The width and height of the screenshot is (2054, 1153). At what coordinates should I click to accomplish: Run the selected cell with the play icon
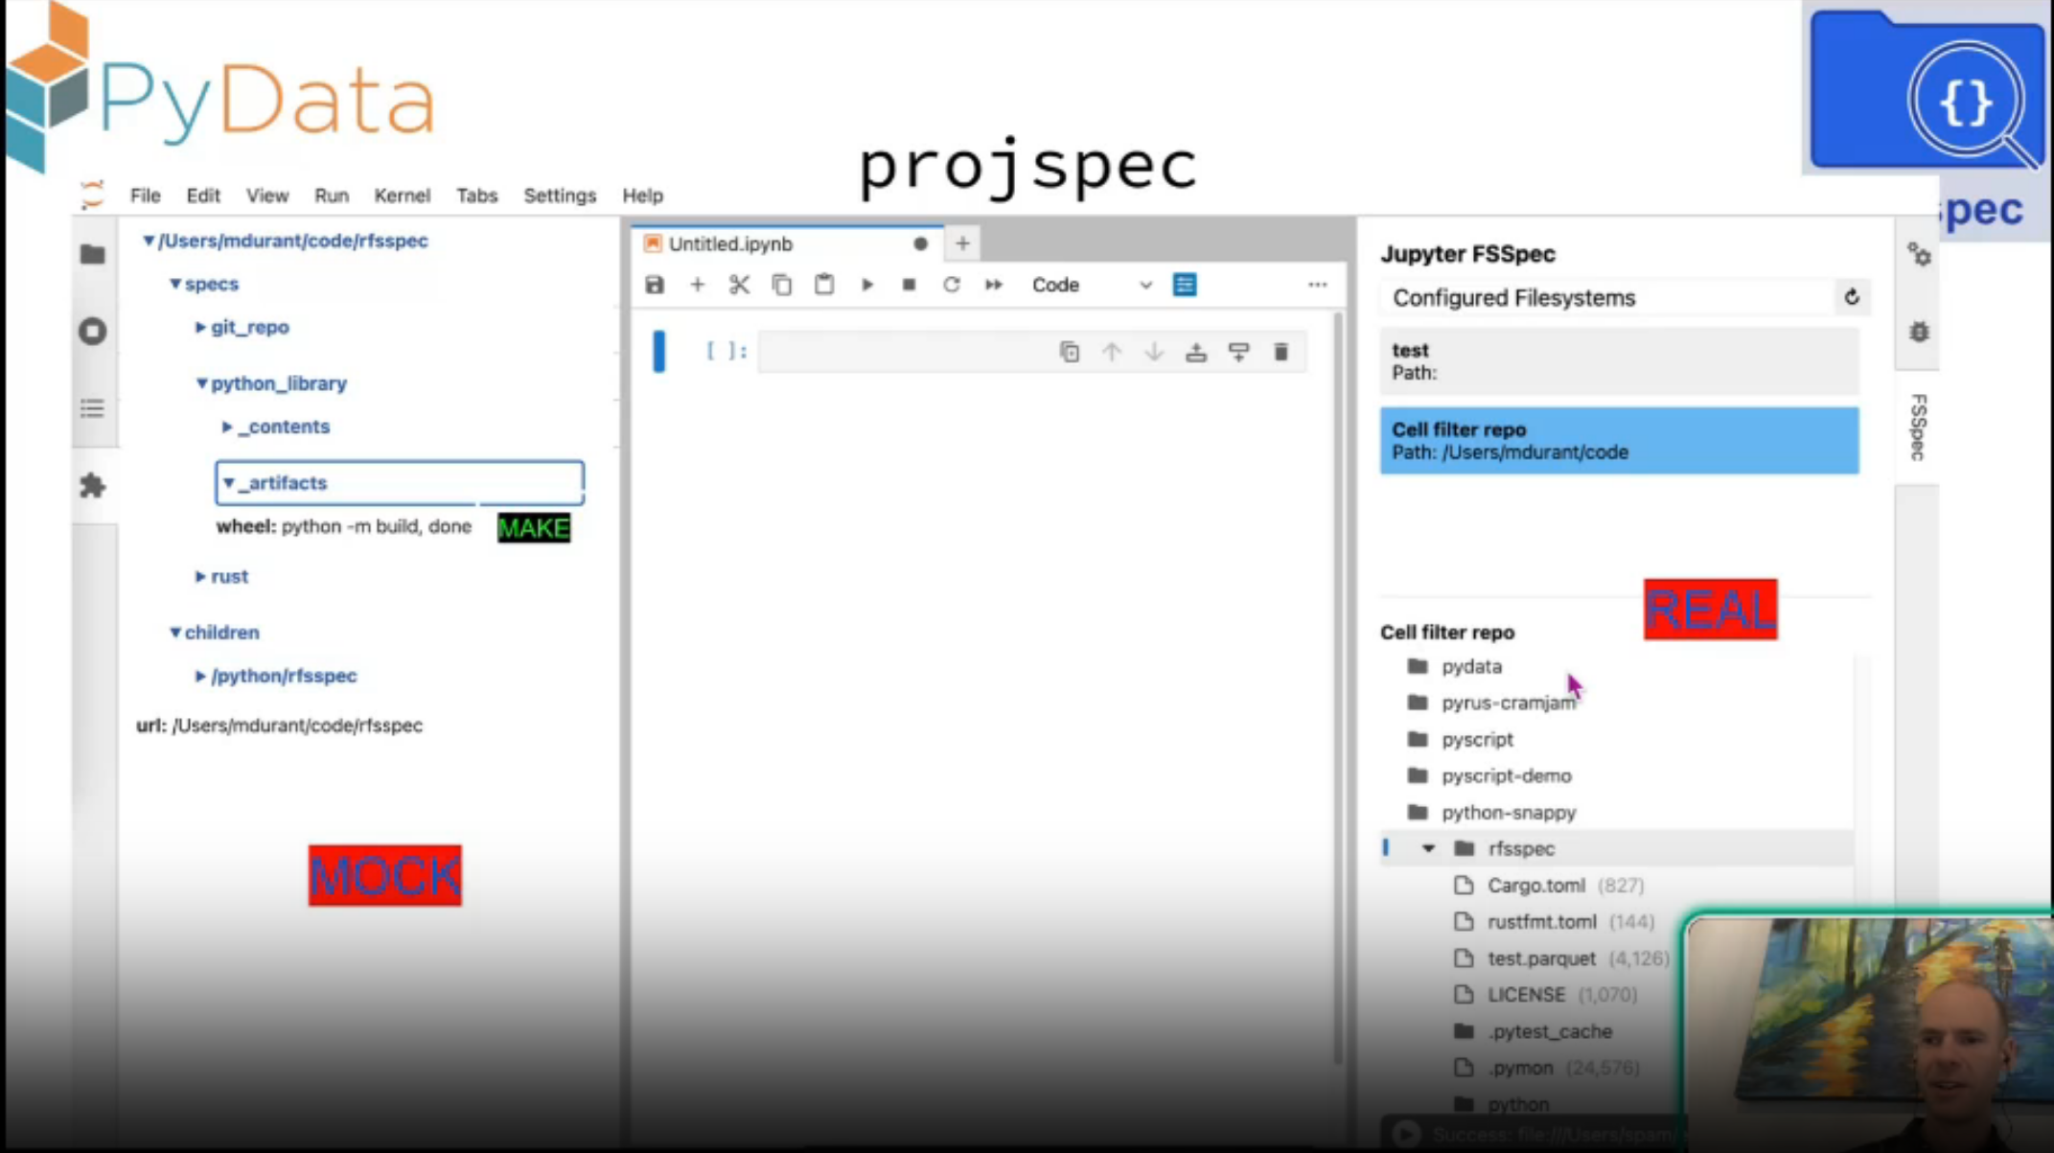pyautogui.click(x=866, y=285)
